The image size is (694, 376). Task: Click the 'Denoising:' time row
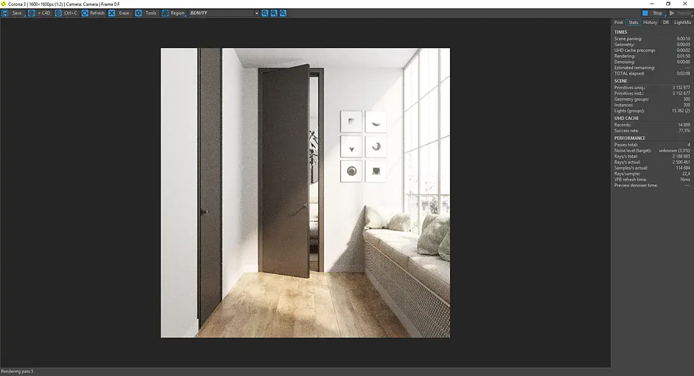click(652, 62)
